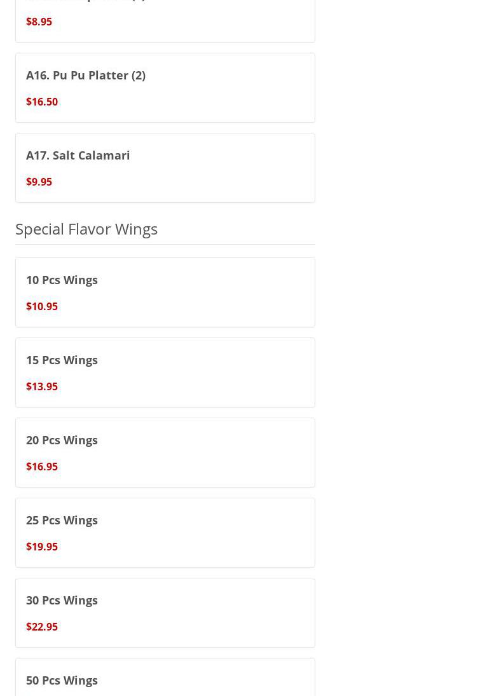This screenshot has height=696, width=499.
Task: Click the $19.95 wings price
Action: coord(42,547)
